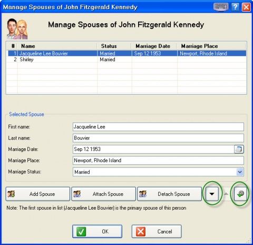The image size is (253, 245).
Task: Move selected spouse up in list
Action: point(226,194)
